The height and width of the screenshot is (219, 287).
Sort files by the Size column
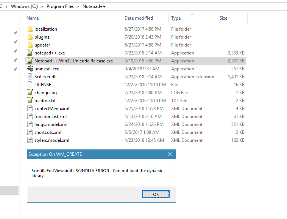[223, 18]
